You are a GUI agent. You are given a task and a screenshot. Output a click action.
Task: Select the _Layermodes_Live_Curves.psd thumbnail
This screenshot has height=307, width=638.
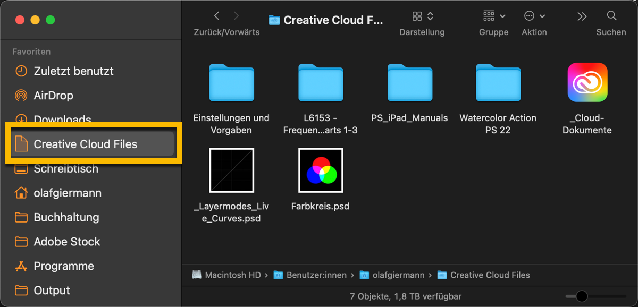(231, 170)
